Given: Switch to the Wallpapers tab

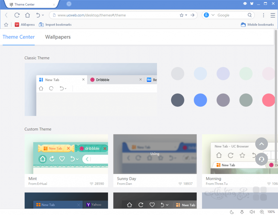Looking at the screenshot, I should coord(58,37).
